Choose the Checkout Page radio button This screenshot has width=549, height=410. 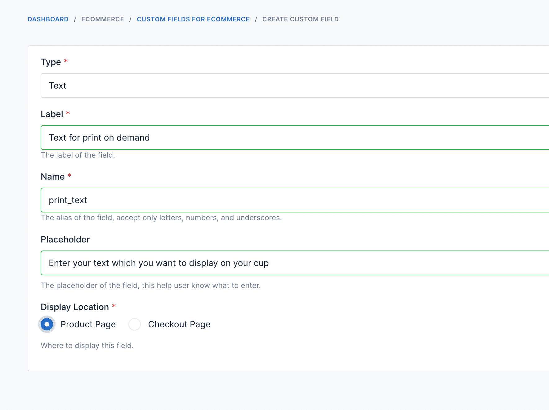135,324
